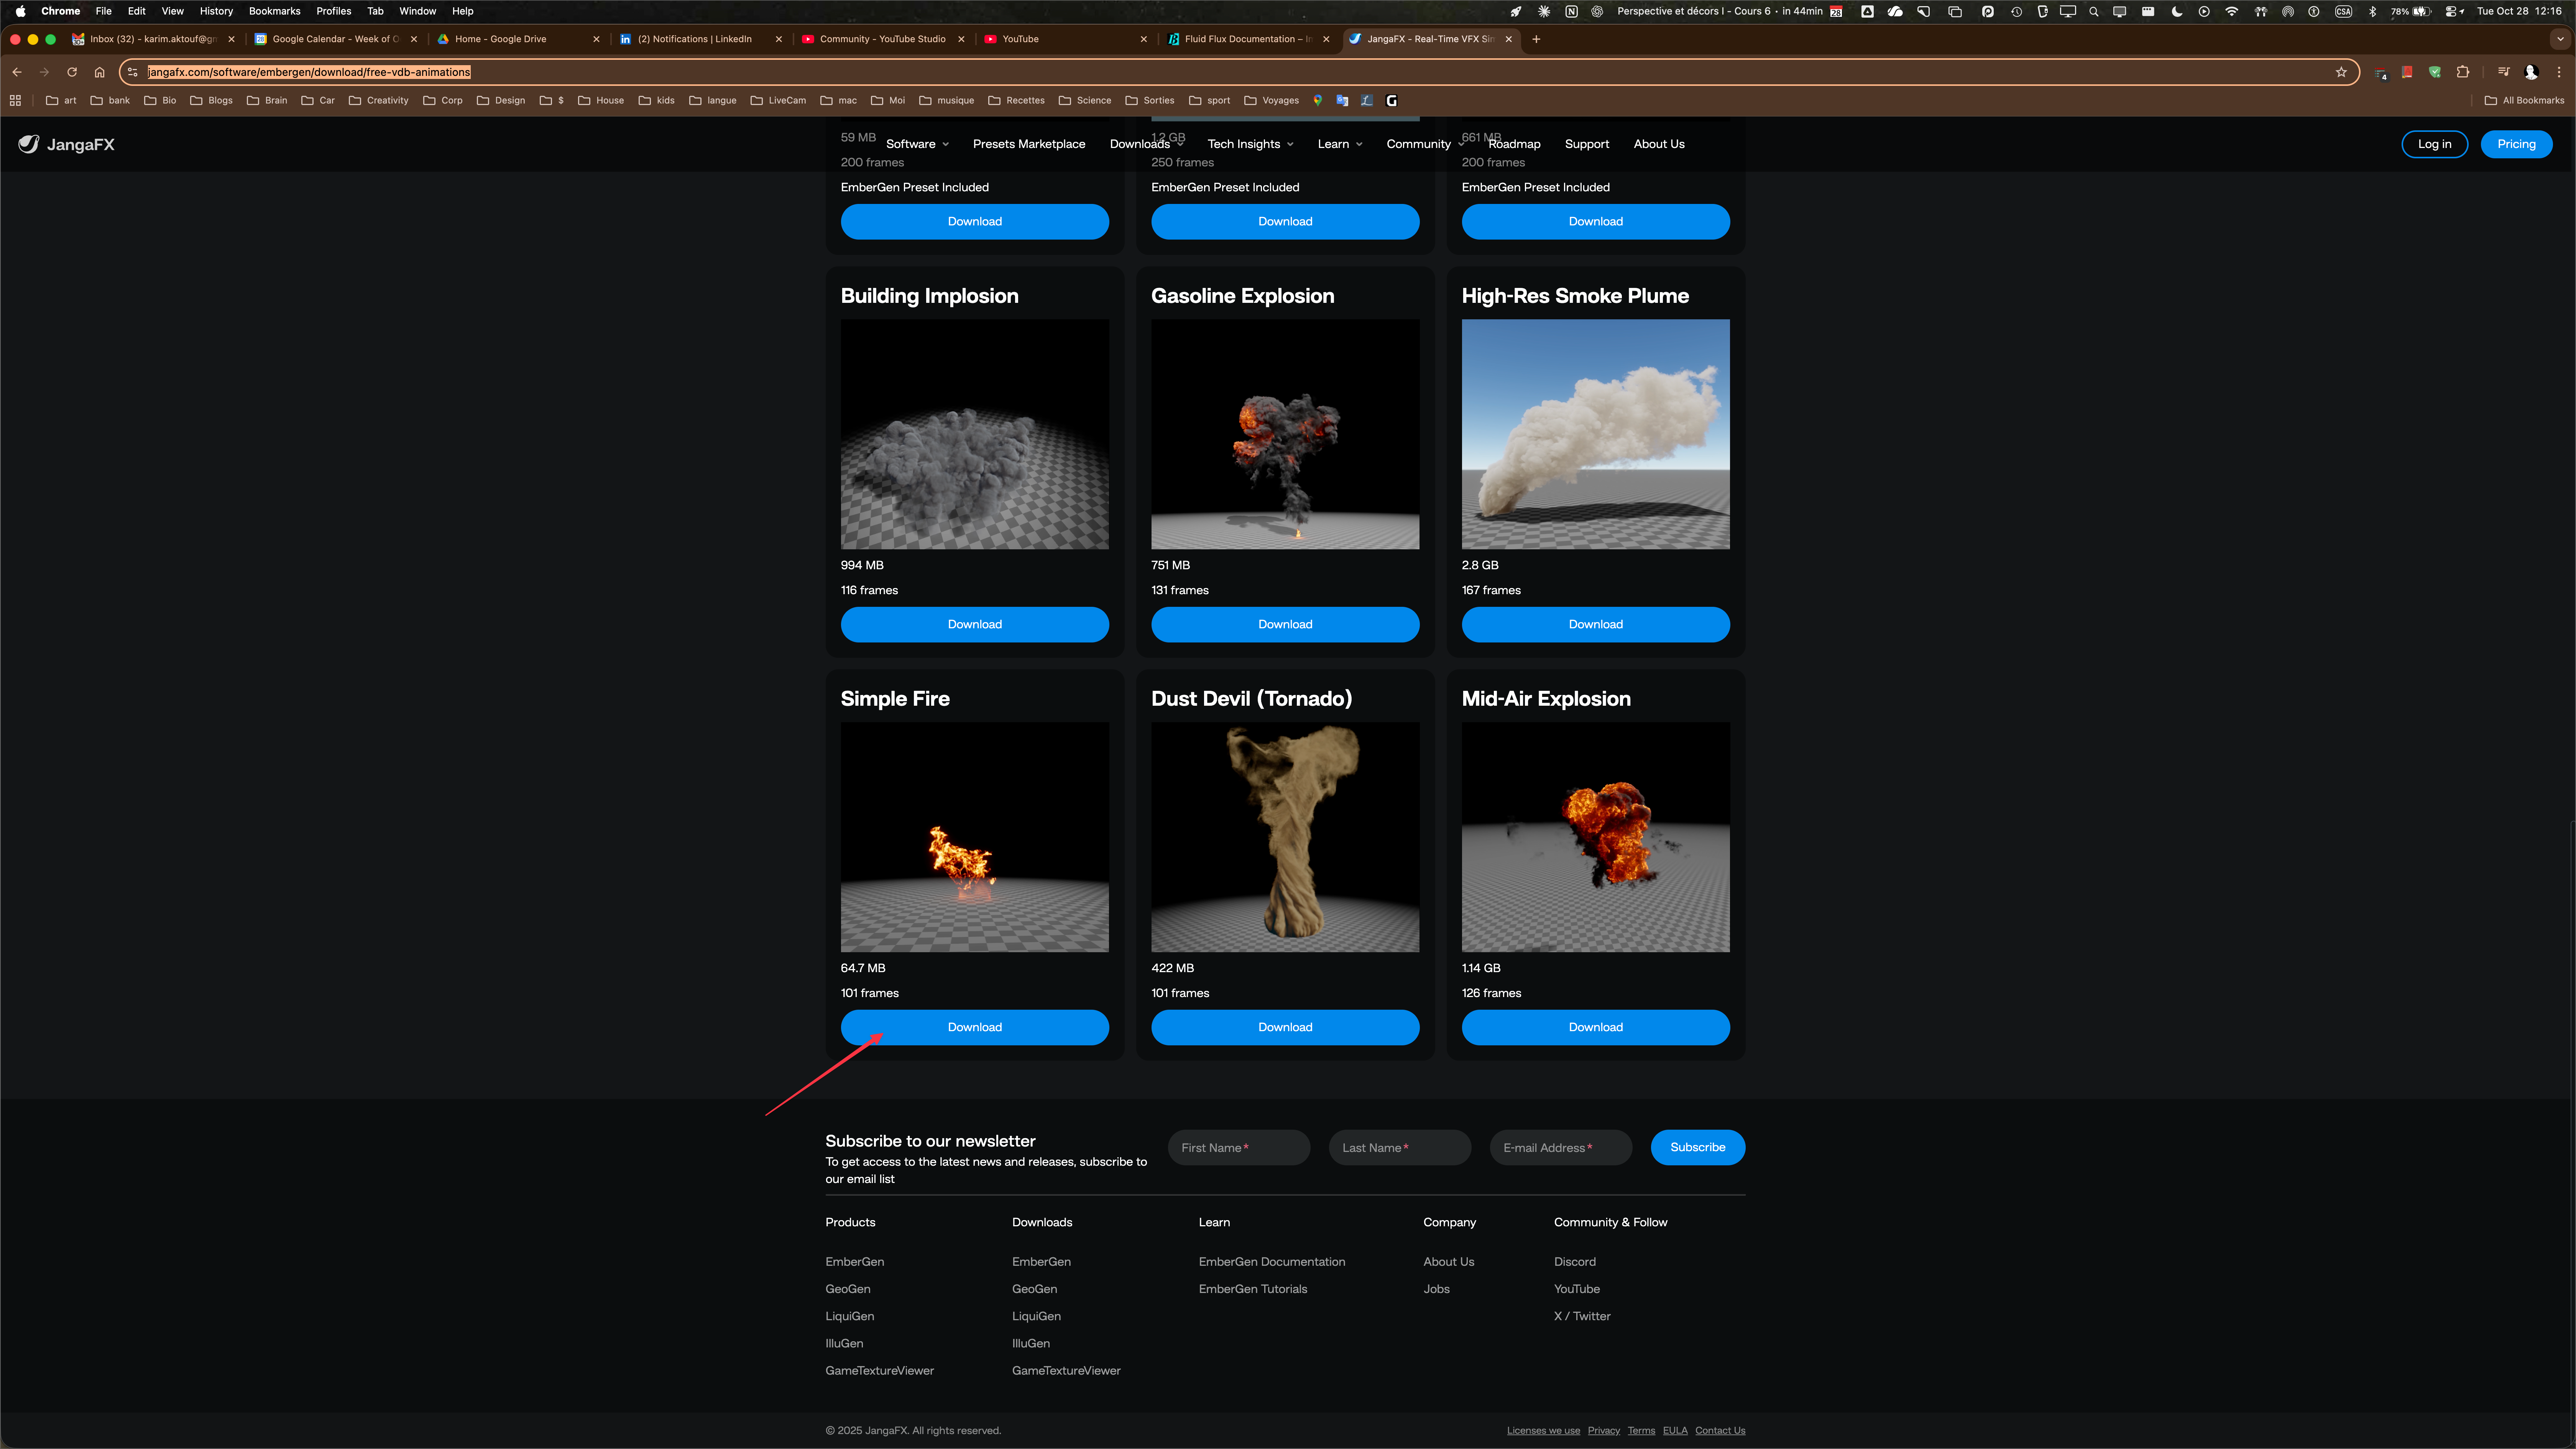
Task: Open the G bookmark icon
Action: [1391, 100]
